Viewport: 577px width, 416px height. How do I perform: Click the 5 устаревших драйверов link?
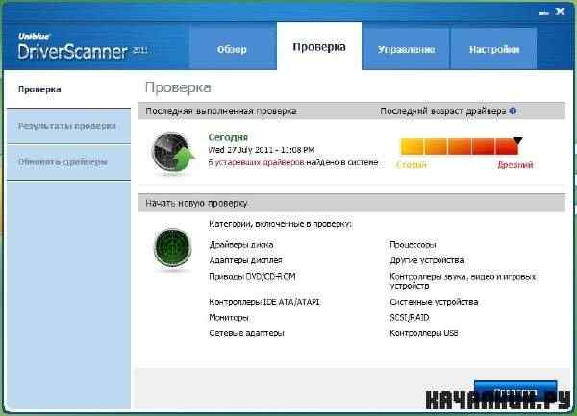coord(256,162)
